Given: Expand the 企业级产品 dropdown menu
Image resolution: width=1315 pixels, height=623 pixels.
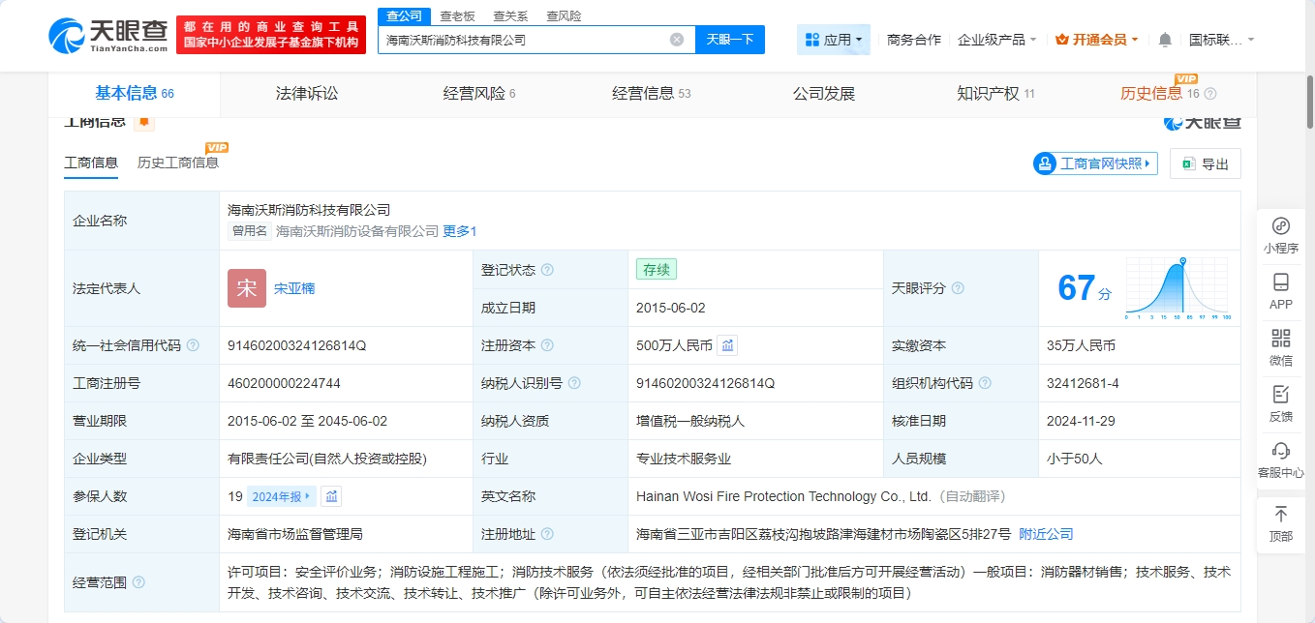Looking at the screenshot, I should point(996,40).
